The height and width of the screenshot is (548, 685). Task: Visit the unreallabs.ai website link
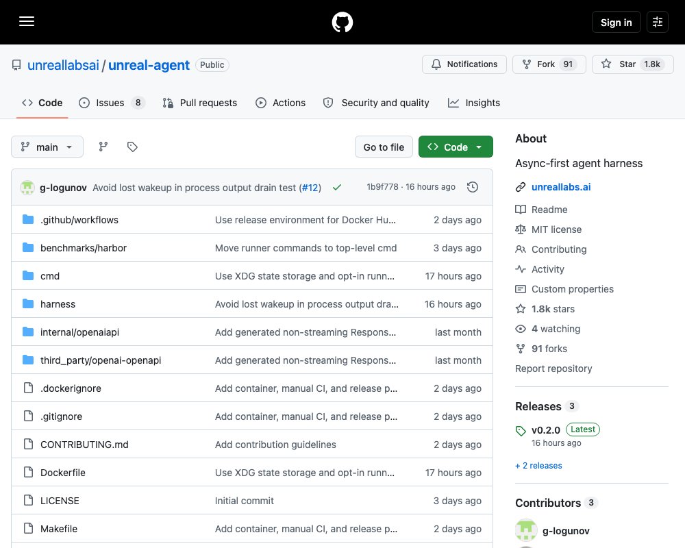point(561,187)
